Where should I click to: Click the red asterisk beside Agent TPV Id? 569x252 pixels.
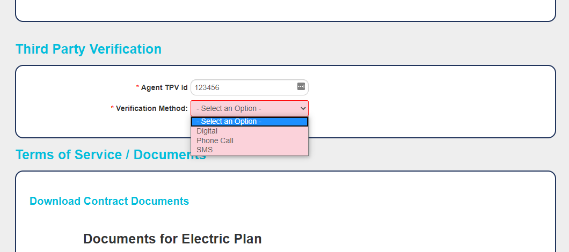[137, 87]
